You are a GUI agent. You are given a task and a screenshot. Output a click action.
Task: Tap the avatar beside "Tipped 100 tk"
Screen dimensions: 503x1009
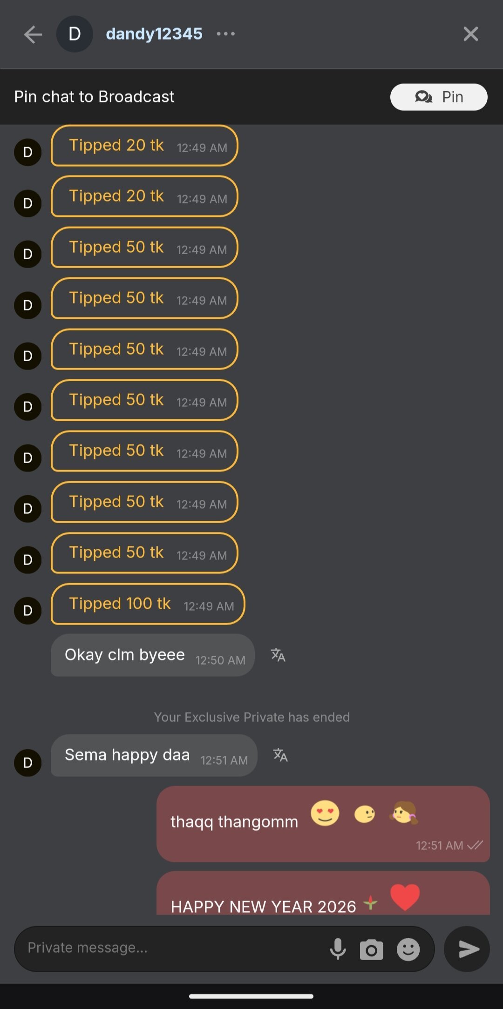(x=28, y=610)
